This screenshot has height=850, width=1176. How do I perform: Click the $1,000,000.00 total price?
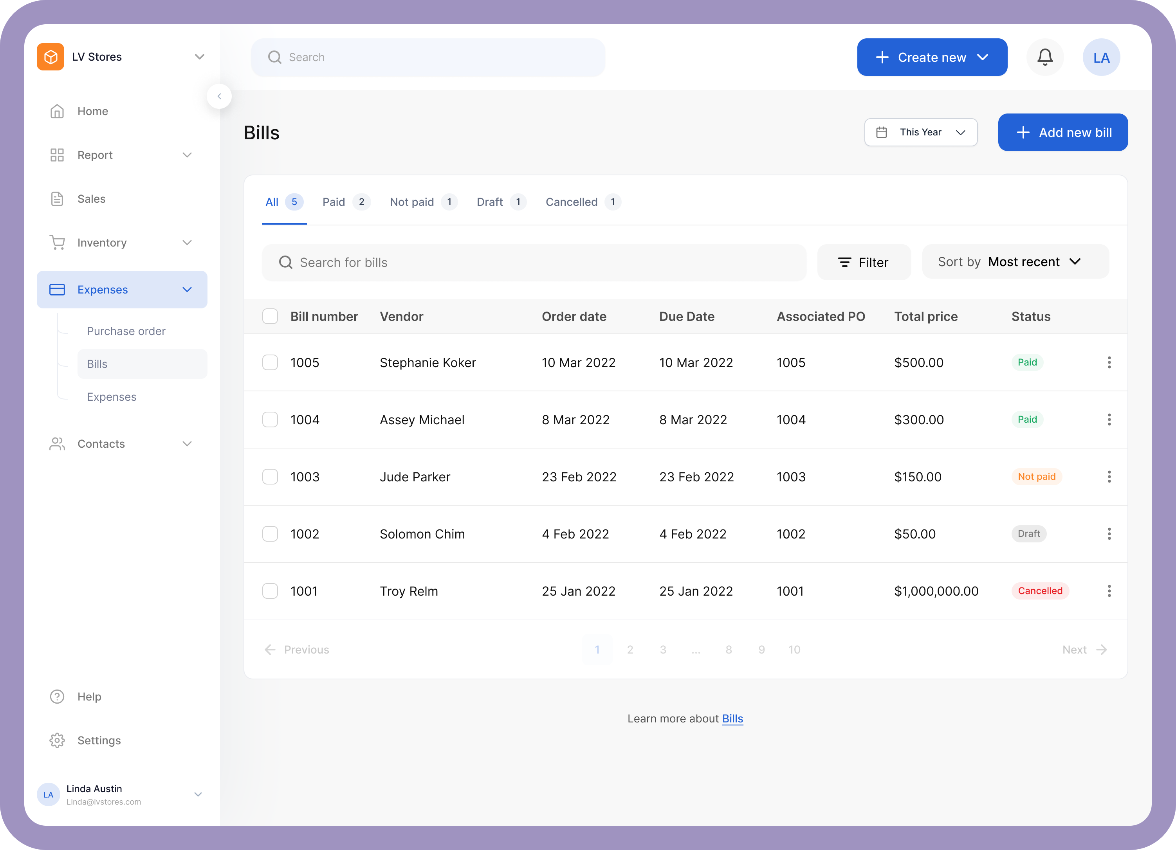pyautogui.click(x=936, y=591)
